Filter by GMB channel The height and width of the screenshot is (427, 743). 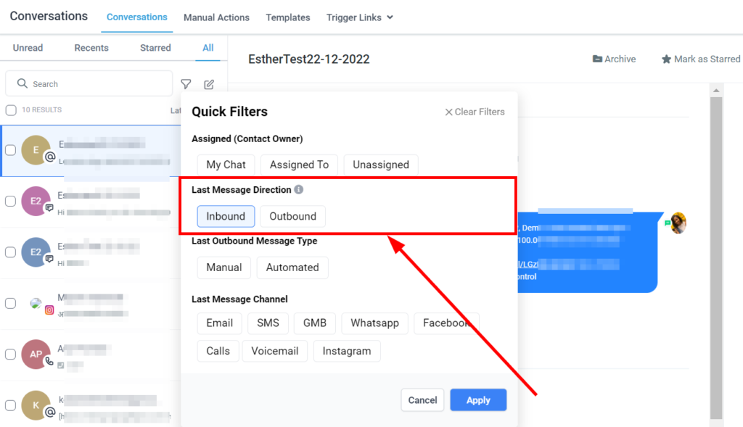tap(315, 323)
